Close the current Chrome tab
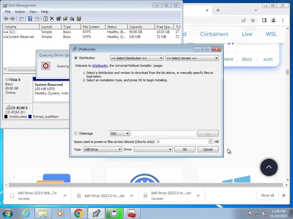The height and width of the screenshot is (219, 293). (207, 10)
